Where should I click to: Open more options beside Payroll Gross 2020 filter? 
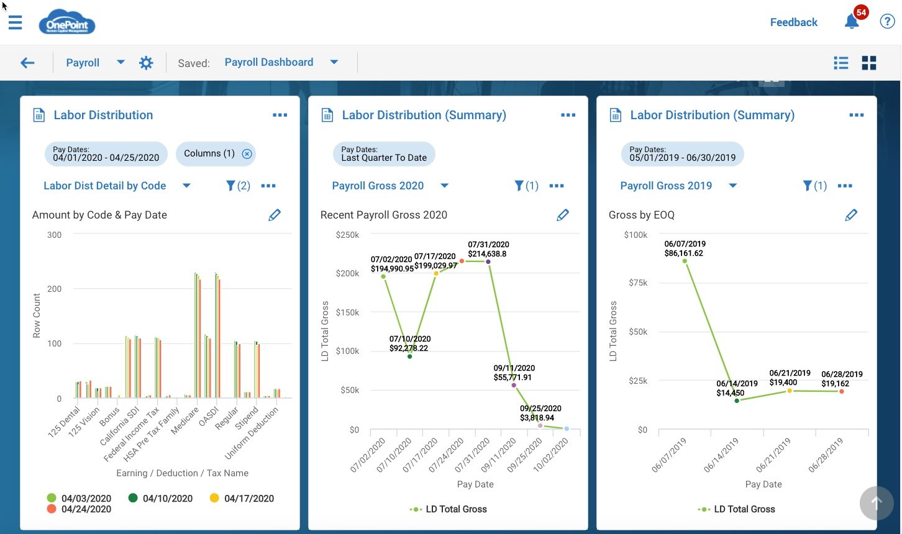point(557,186)
